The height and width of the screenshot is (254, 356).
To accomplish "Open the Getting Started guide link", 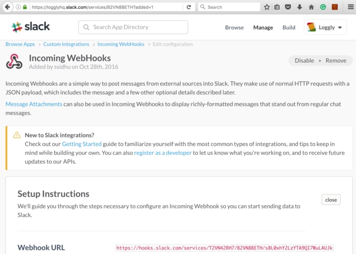I will [x=81, y=144].
